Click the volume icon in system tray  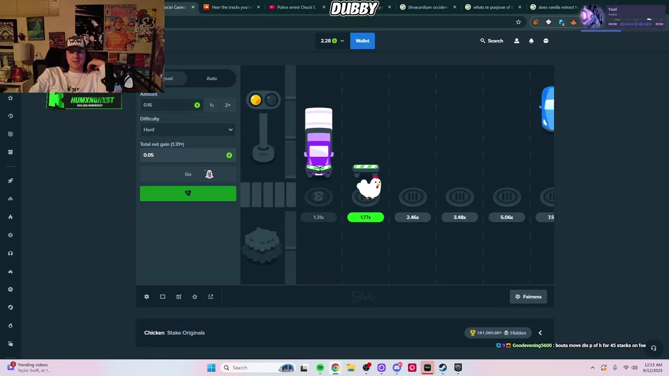pyautogui.click(x=635, y=368)
